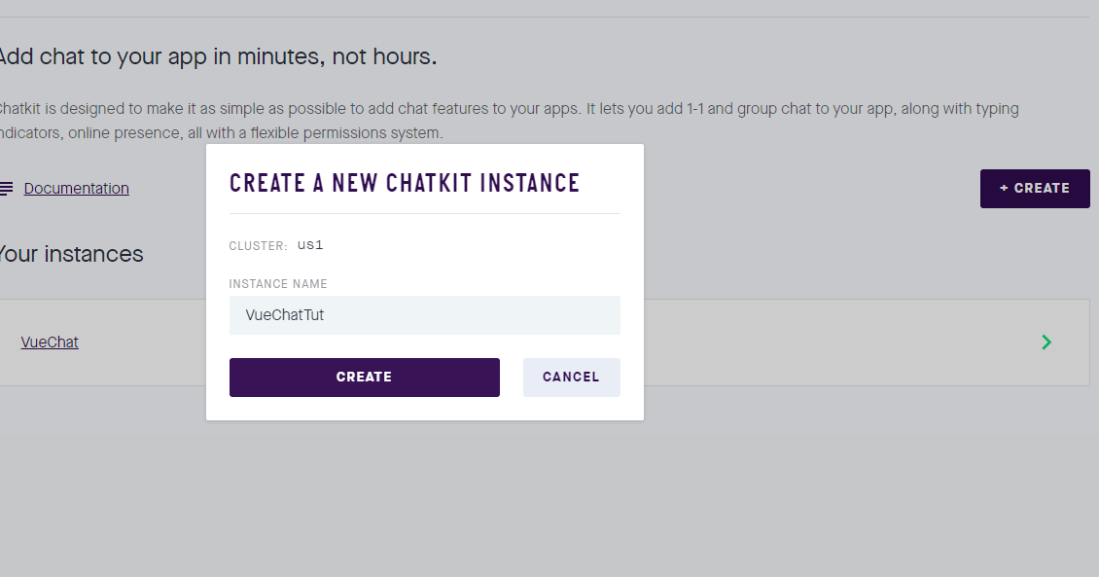Click the 'Add chat to your app' heading

point(219,56)
